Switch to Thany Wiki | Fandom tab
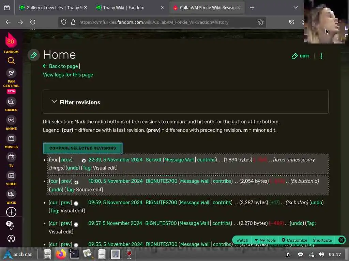 pyautogui.click(x=130, y=8)
